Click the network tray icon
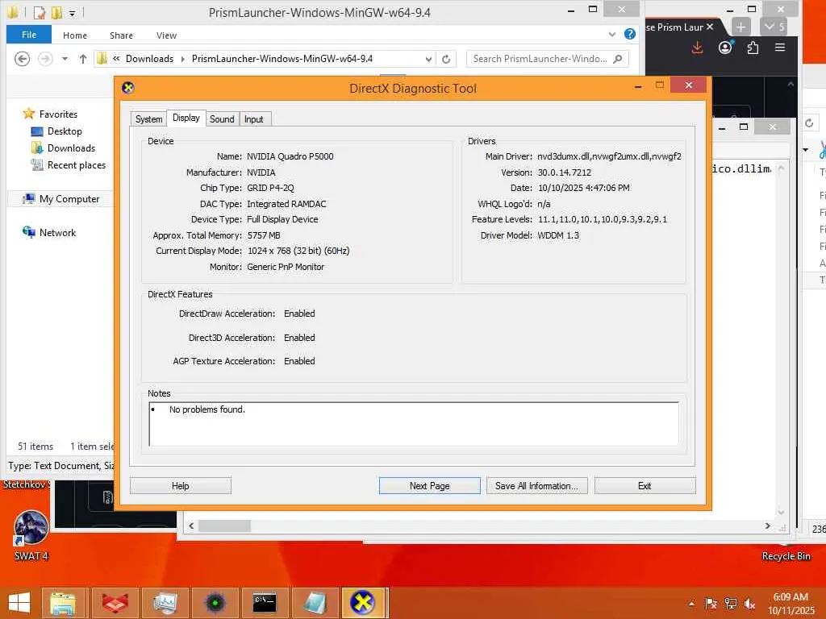Image resolution: width=826 pixels, height=619 pixels. point(730,604)
